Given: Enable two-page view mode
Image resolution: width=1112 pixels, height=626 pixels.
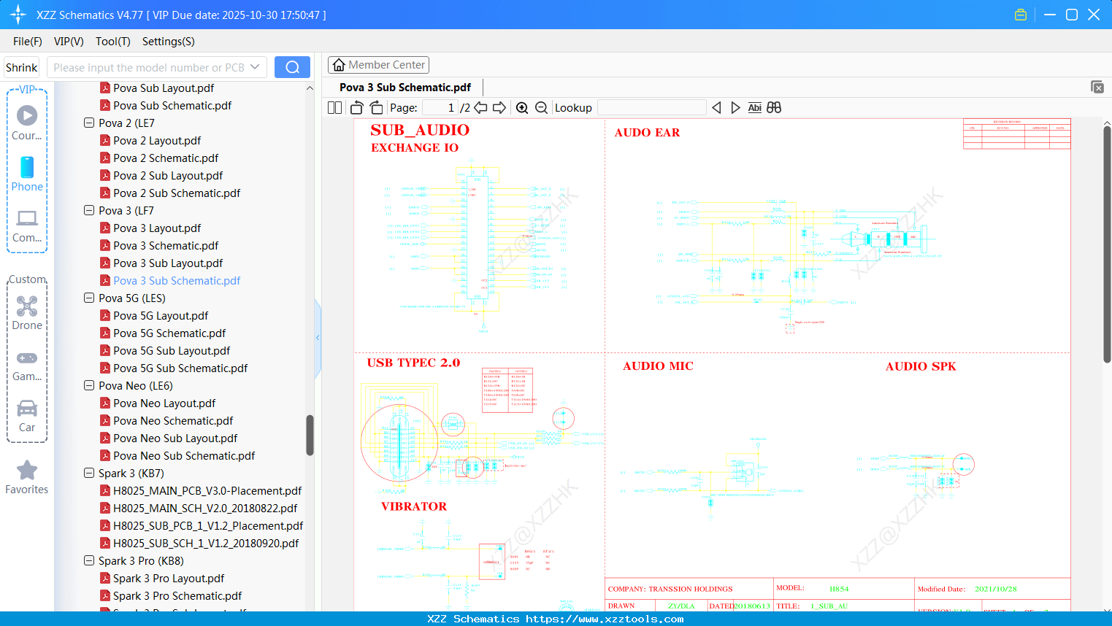Looking at the screenshot, I should click(334, 107).
